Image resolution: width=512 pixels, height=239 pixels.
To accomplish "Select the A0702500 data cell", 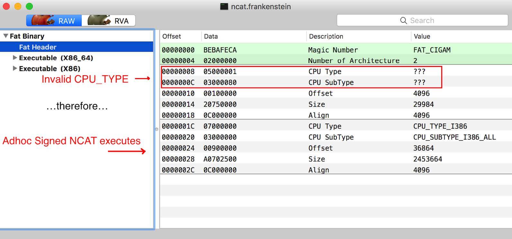I will coord(220,159).
